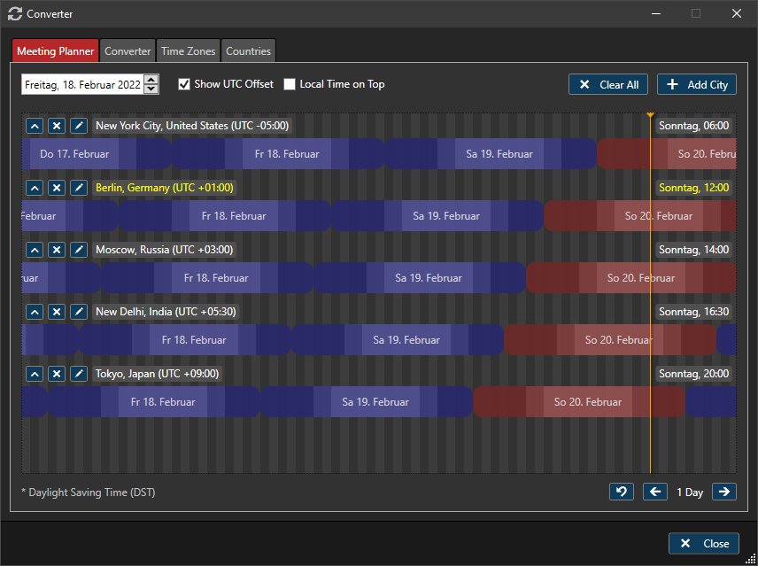Enable Local Time on Top checkbox
Viewport: 758px width, 566px height.
point(290,84)
